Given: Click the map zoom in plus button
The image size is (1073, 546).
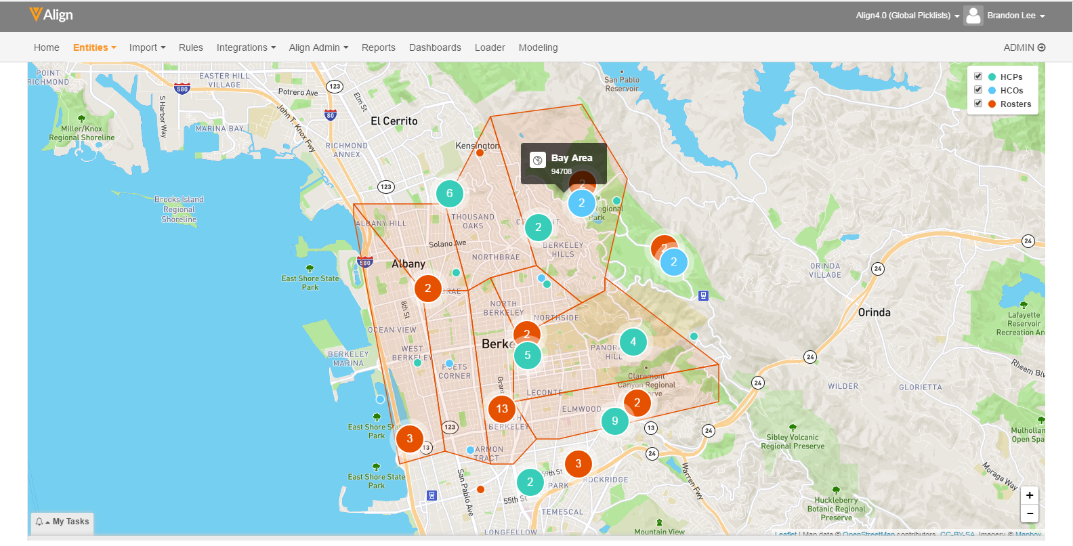Looking at the screenshot, I should tap(1029, 495).
